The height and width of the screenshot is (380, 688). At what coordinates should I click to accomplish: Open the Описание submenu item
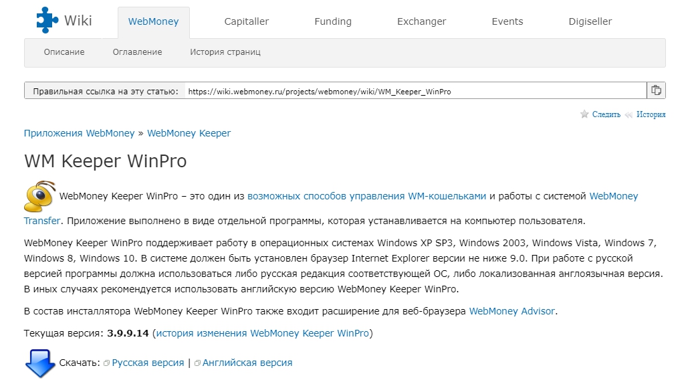[64, 52]
